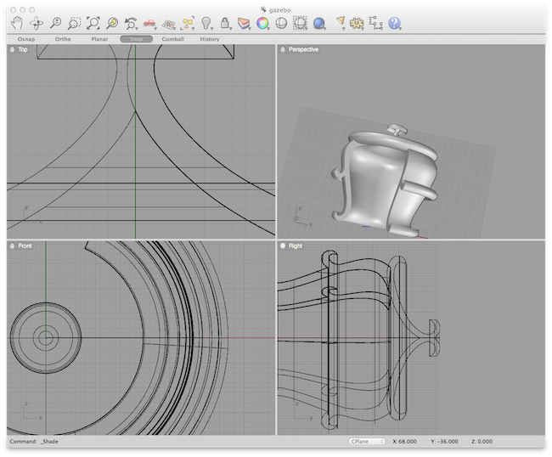Select the Pan hand tool
Screen dimensions: 552x457
pyautogui.click(x=17, y=23)
